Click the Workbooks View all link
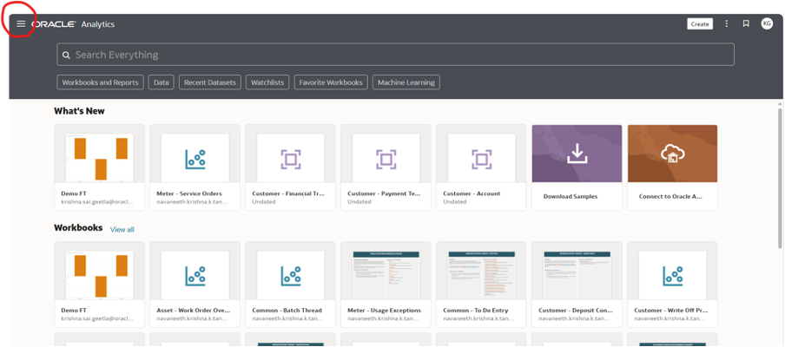Image resolution: width=785 pixels, height=347 pixels. (x=122, y=230)
